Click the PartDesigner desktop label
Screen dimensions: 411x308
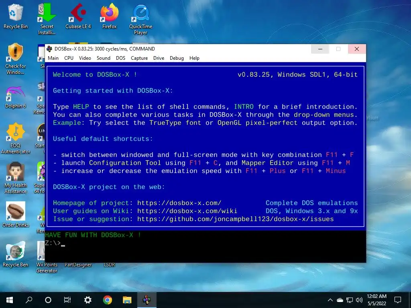78,265
